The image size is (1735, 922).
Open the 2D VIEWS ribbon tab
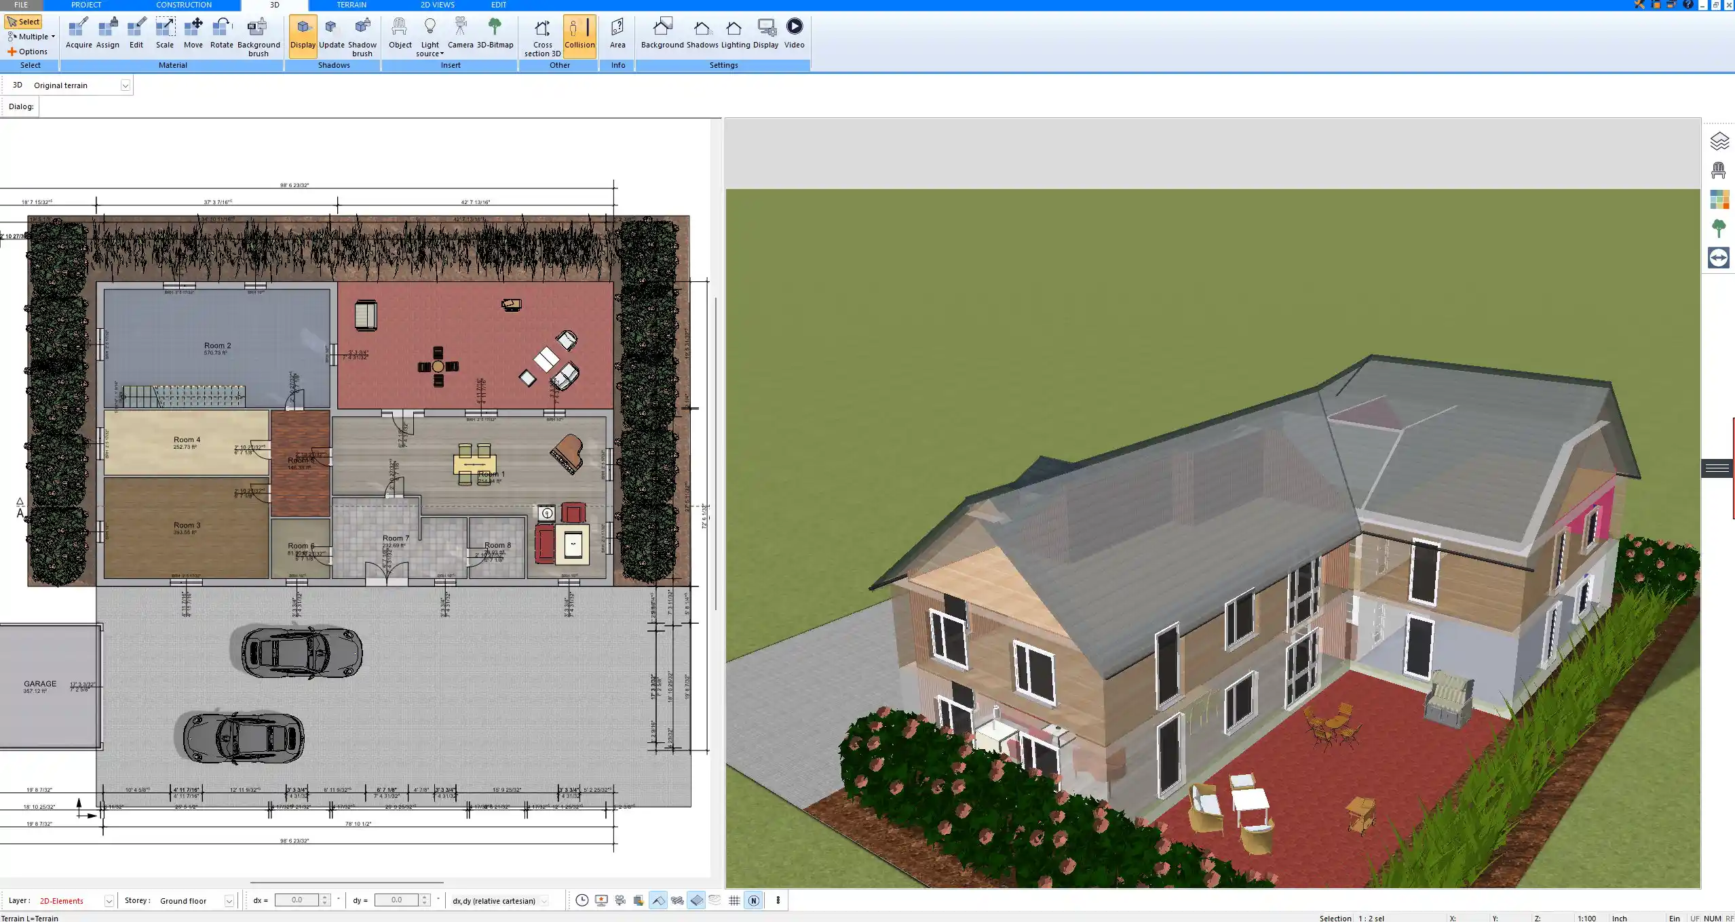point(436,5)
